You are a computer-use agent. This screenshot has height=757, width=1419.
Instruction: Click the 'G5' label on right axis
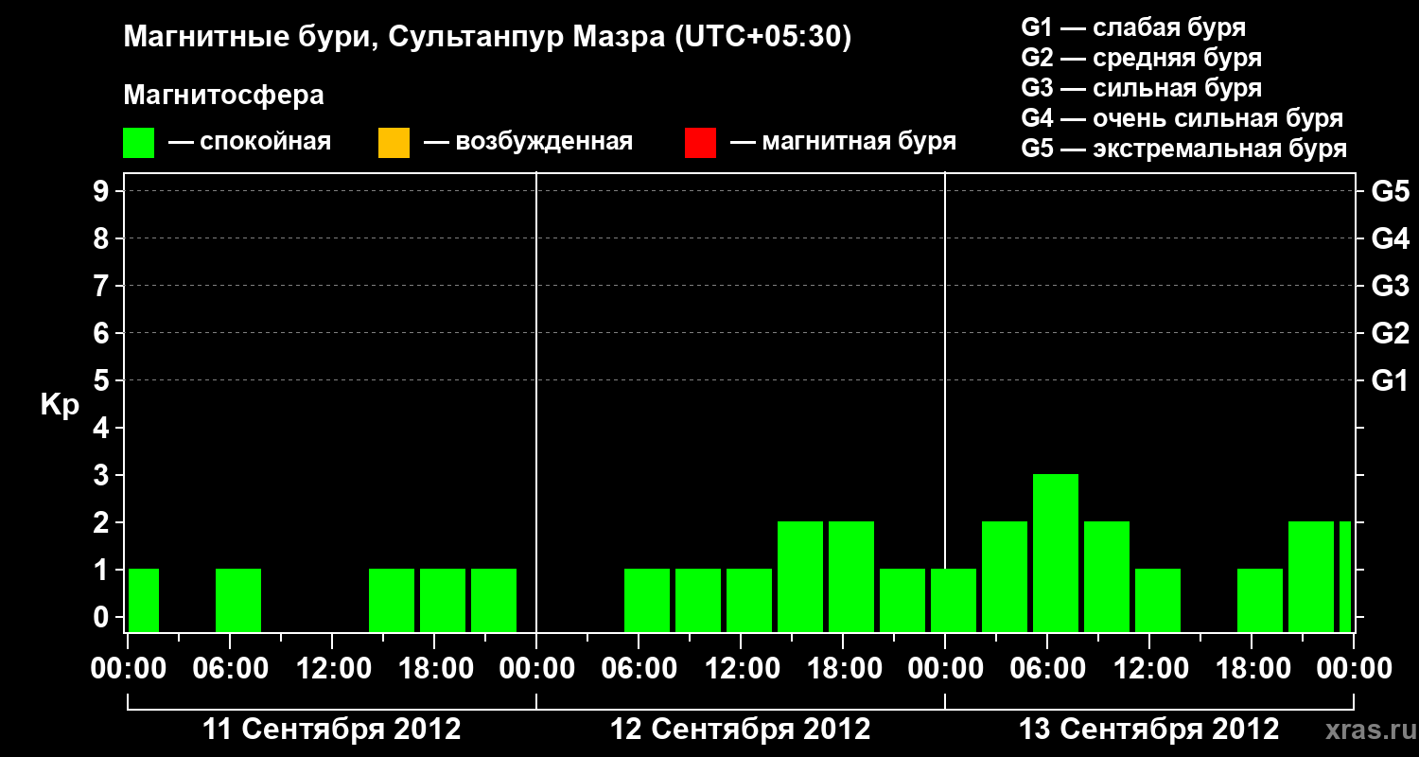pos(1391,192)
